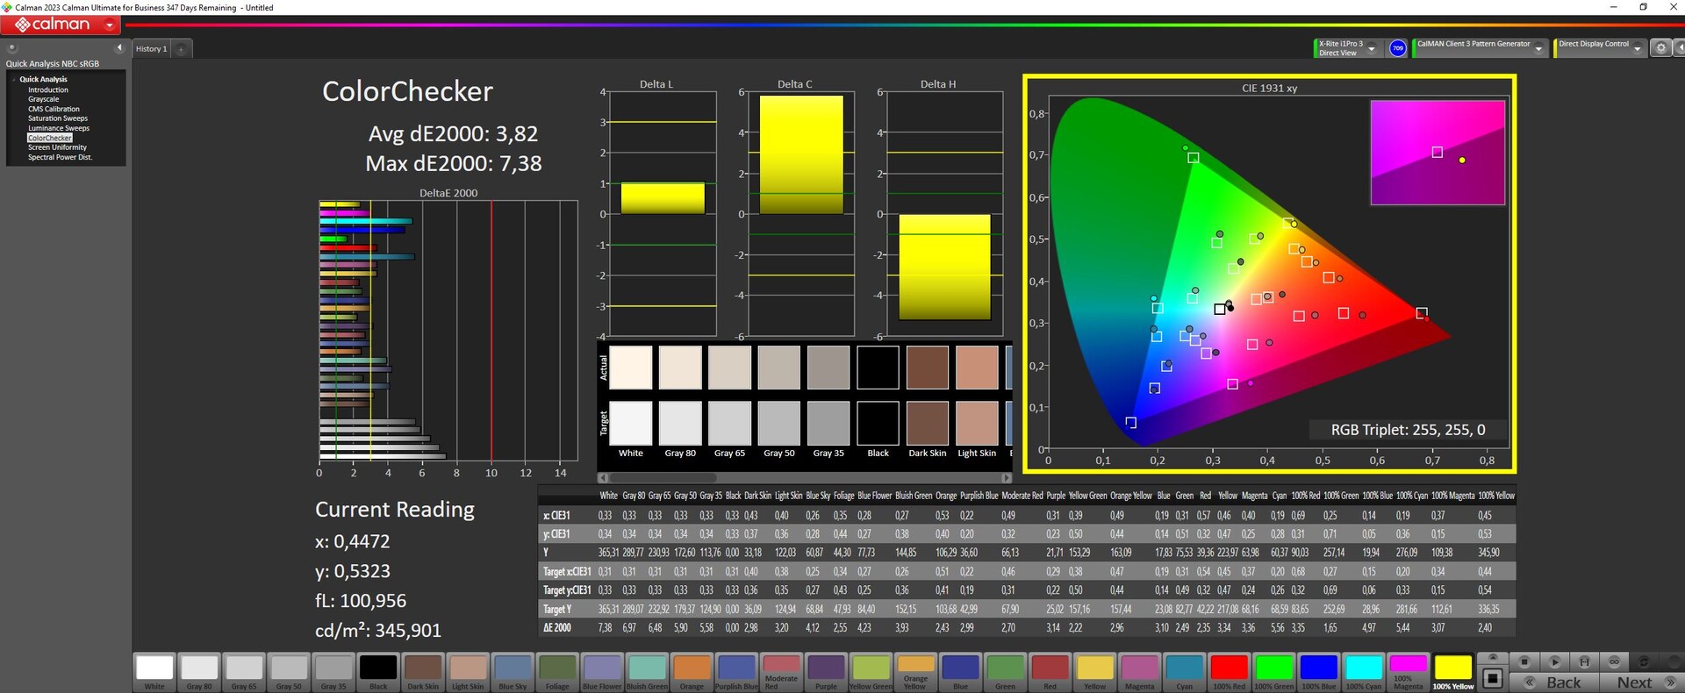Click the black square pattern window icon
Screen dimensions: 1685x693
(x=1493, y=678)
